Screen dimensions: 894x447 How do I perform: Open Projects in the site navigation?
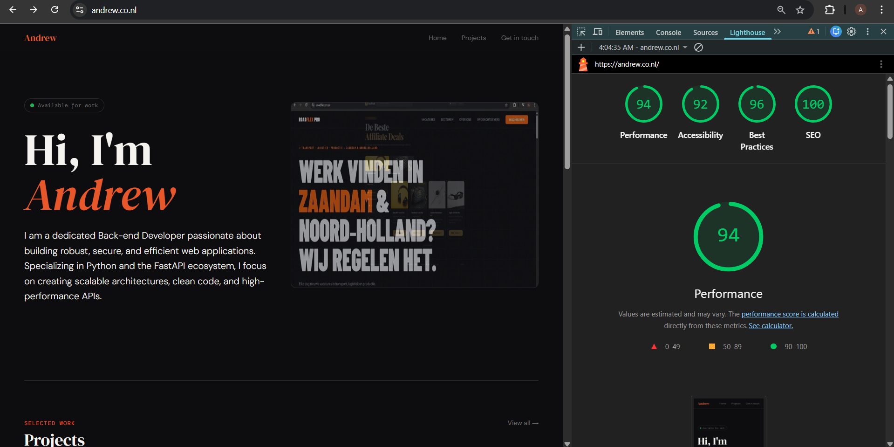pyautogui.click(x=473, y=38)
